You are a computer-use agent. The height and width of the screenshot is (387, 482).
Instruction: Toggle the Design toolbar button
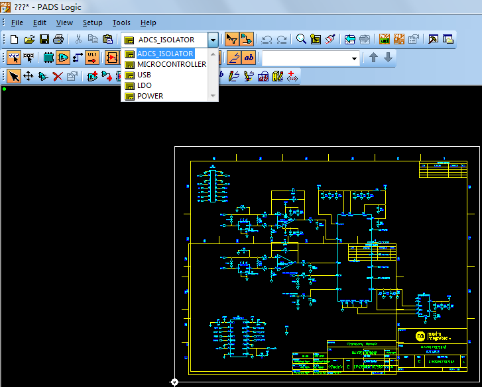247,39
